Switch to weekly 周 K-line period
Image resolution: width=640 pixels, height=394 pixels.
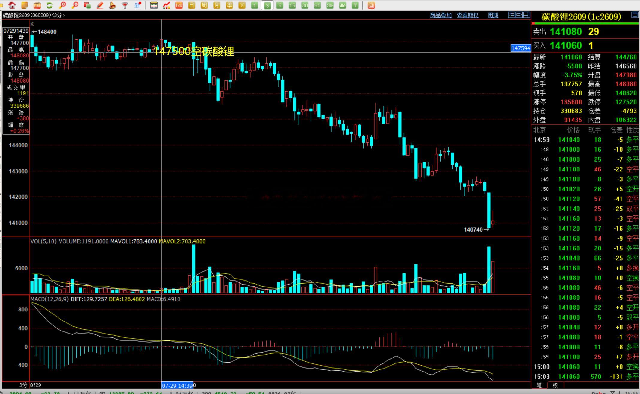click(204, 5)
